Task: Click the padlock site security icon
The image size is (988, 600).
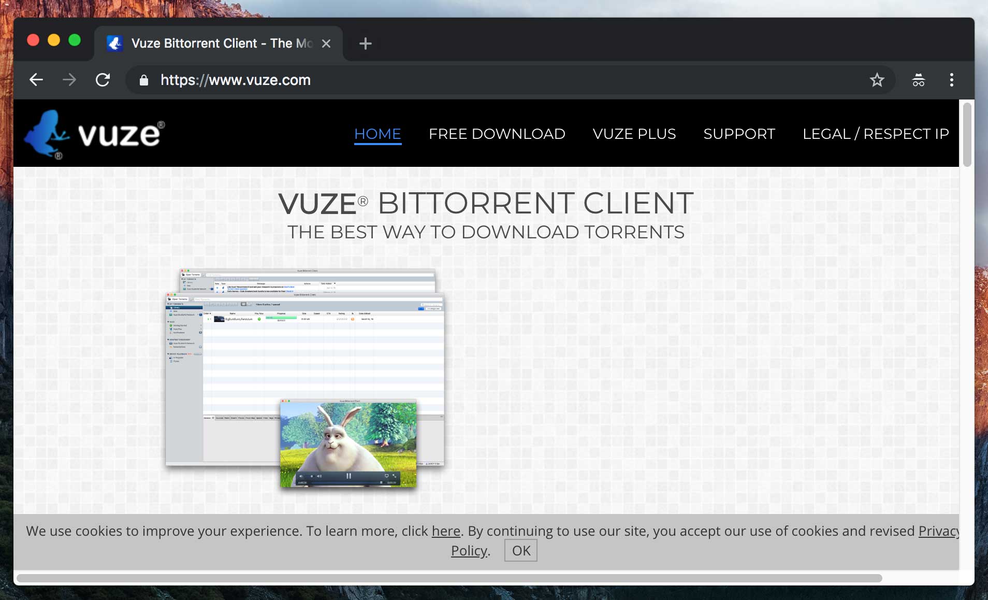Action: coord(144,80)
